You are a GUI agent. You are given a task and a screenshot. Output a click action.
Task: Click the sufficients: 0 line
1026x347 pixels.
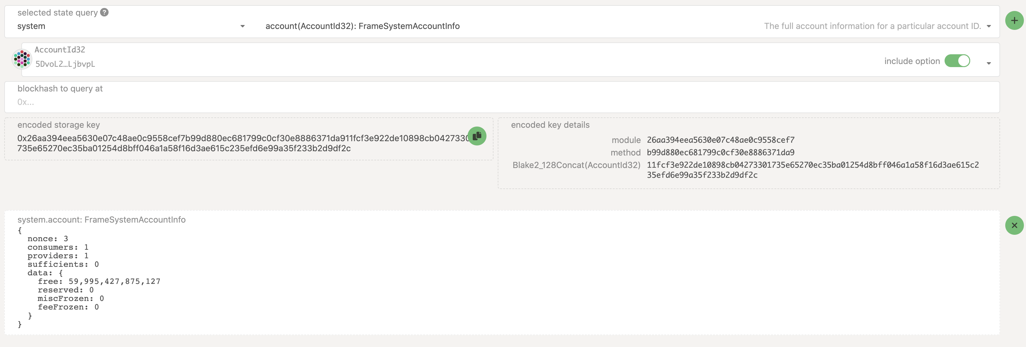(x=63, y=265)
